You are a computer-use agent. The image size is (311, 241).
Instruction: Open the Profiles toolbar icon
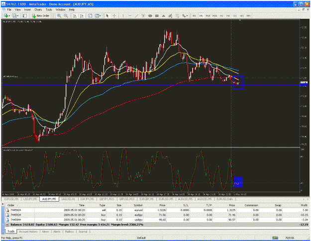pos(14,15)
